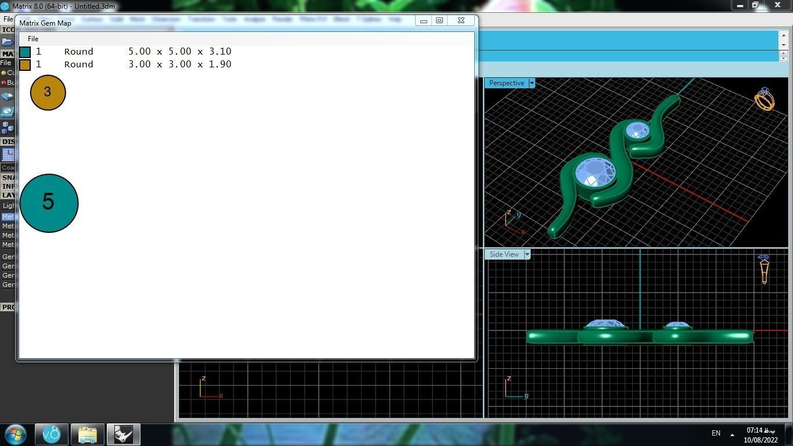Open the Rhino taskbar icon
This screenshot has width=793, height=446.
click(x=123, y=434)
